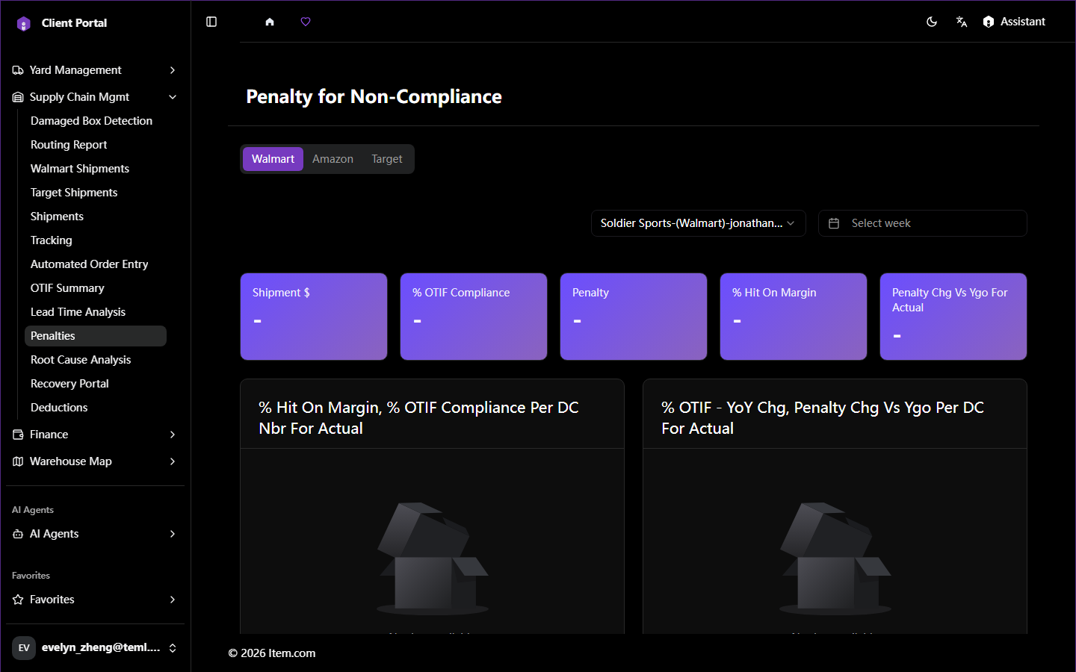Viewport: 1076px width, 672px height.
Task: Click the Favorites star icon
Action: click(18, 600)
